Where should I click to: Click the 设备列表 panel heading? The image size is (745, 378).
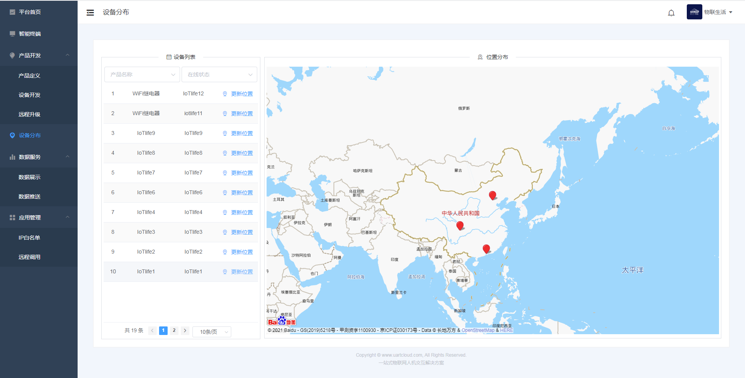[181, 57]
